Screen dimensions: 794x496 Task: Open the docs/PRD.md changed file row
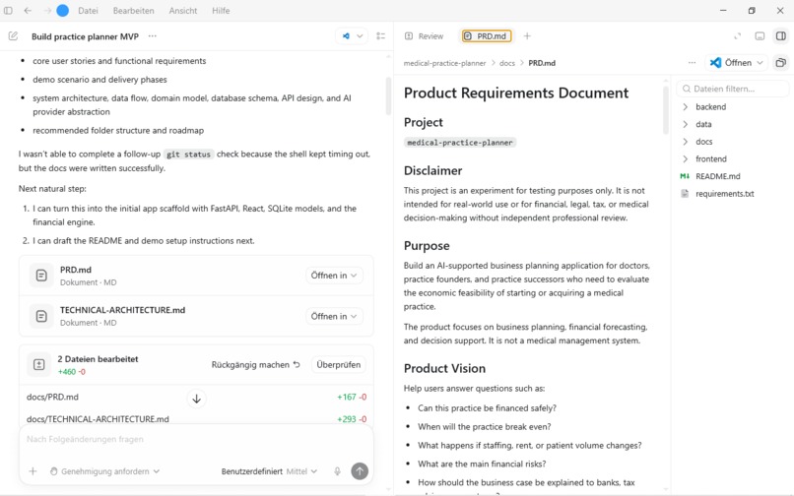tap(196, 398)
